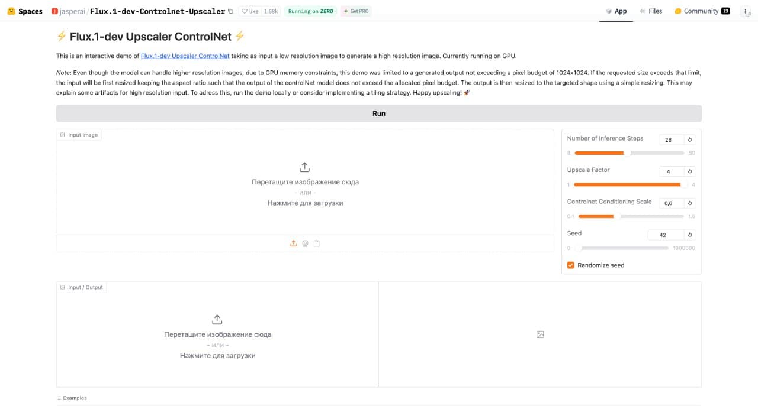Click the Upscale Factor value field
This screenshot has width=758, height=406.
click(x=671, y=171)
